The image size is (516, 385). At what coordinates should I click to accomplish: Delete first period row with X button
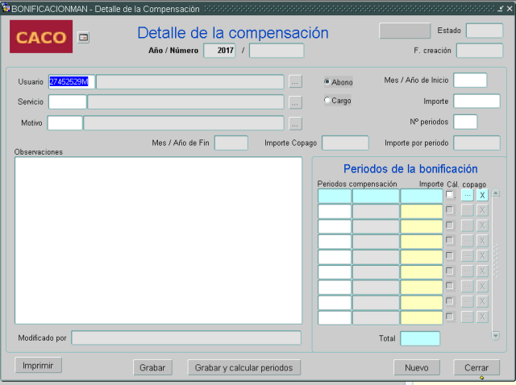coord(482,195)
